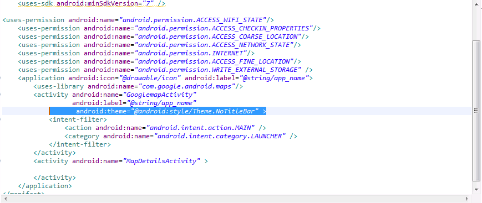Click the application android:icon line
The image size is (482, 203).
pos(165,78)
